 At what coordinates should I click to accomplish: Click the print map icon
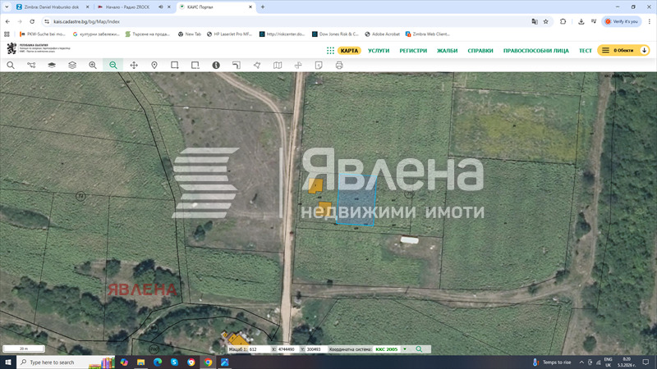pos(339,65)
